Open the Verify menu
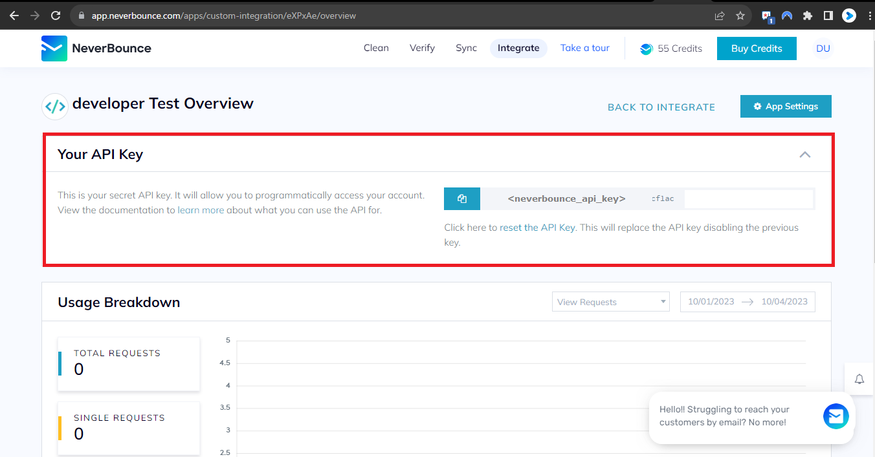 click(422, 48)
